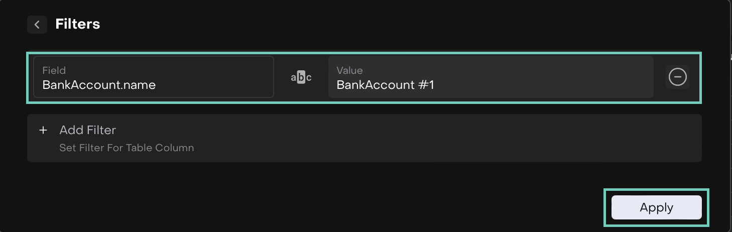Click the Add Filter label
Image resolution: width=732 pixels, height=232 pixels.
tap(87, 131)
